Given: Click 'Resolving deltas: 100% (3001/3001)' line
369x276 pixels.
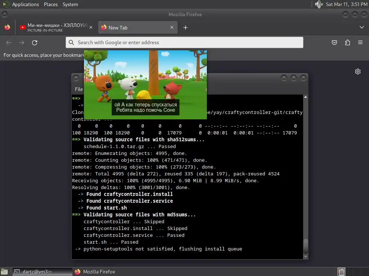Looking at the screenshot, I should (x=131, y=188).
